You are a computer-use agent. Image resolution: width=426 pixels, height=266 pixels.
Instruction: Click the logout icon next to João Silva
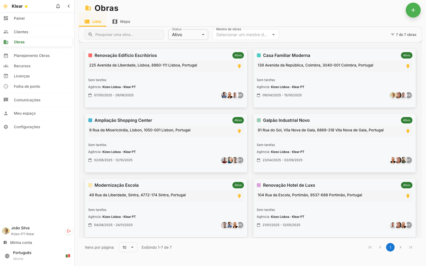point(69,231)
